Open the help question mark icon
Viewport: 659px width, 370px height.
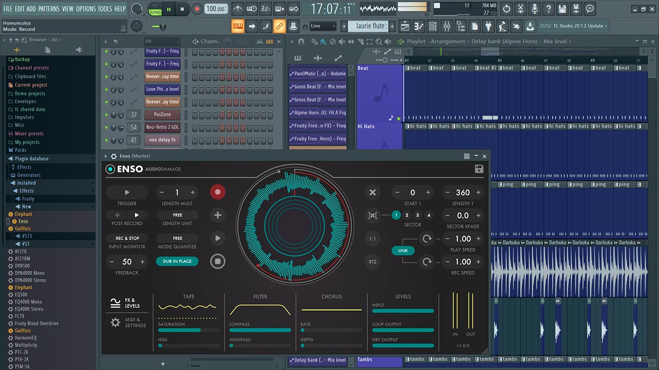548,9
